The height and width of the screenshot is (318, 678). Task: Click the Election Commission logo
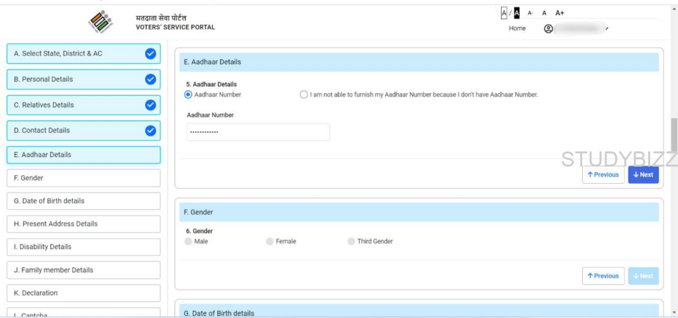(101, 22)
